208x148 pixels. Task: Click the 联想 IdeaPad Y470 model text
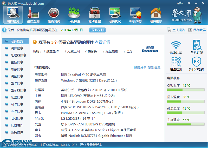pyautogui.click(x=83, y=75)
